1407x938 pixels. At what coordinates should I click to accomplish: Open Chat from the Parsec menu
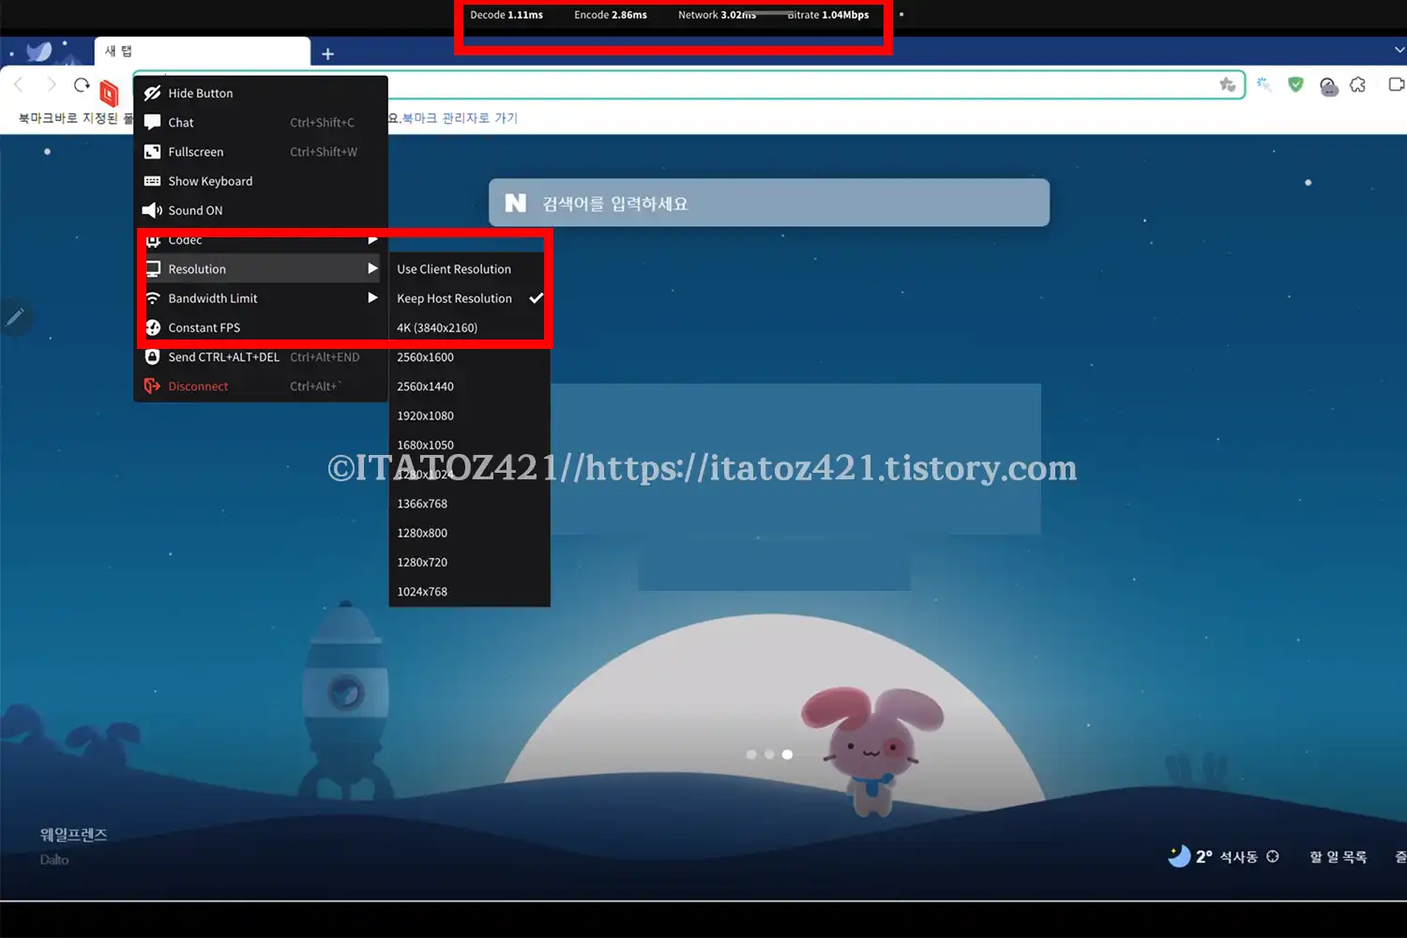point(261,122)
